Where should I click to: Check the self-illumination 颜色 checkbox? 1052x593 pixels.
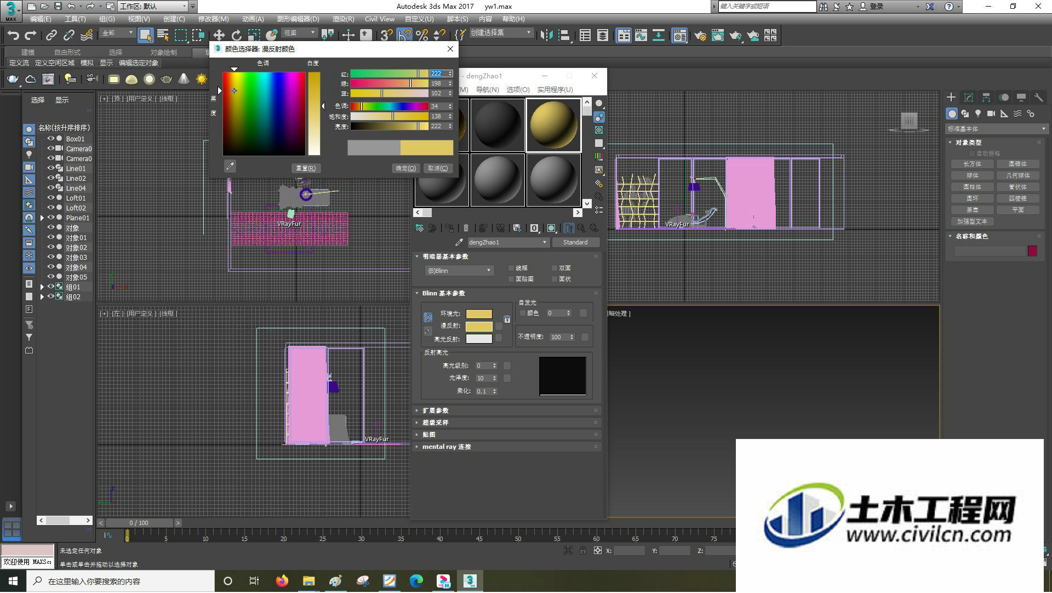point(523,313)
